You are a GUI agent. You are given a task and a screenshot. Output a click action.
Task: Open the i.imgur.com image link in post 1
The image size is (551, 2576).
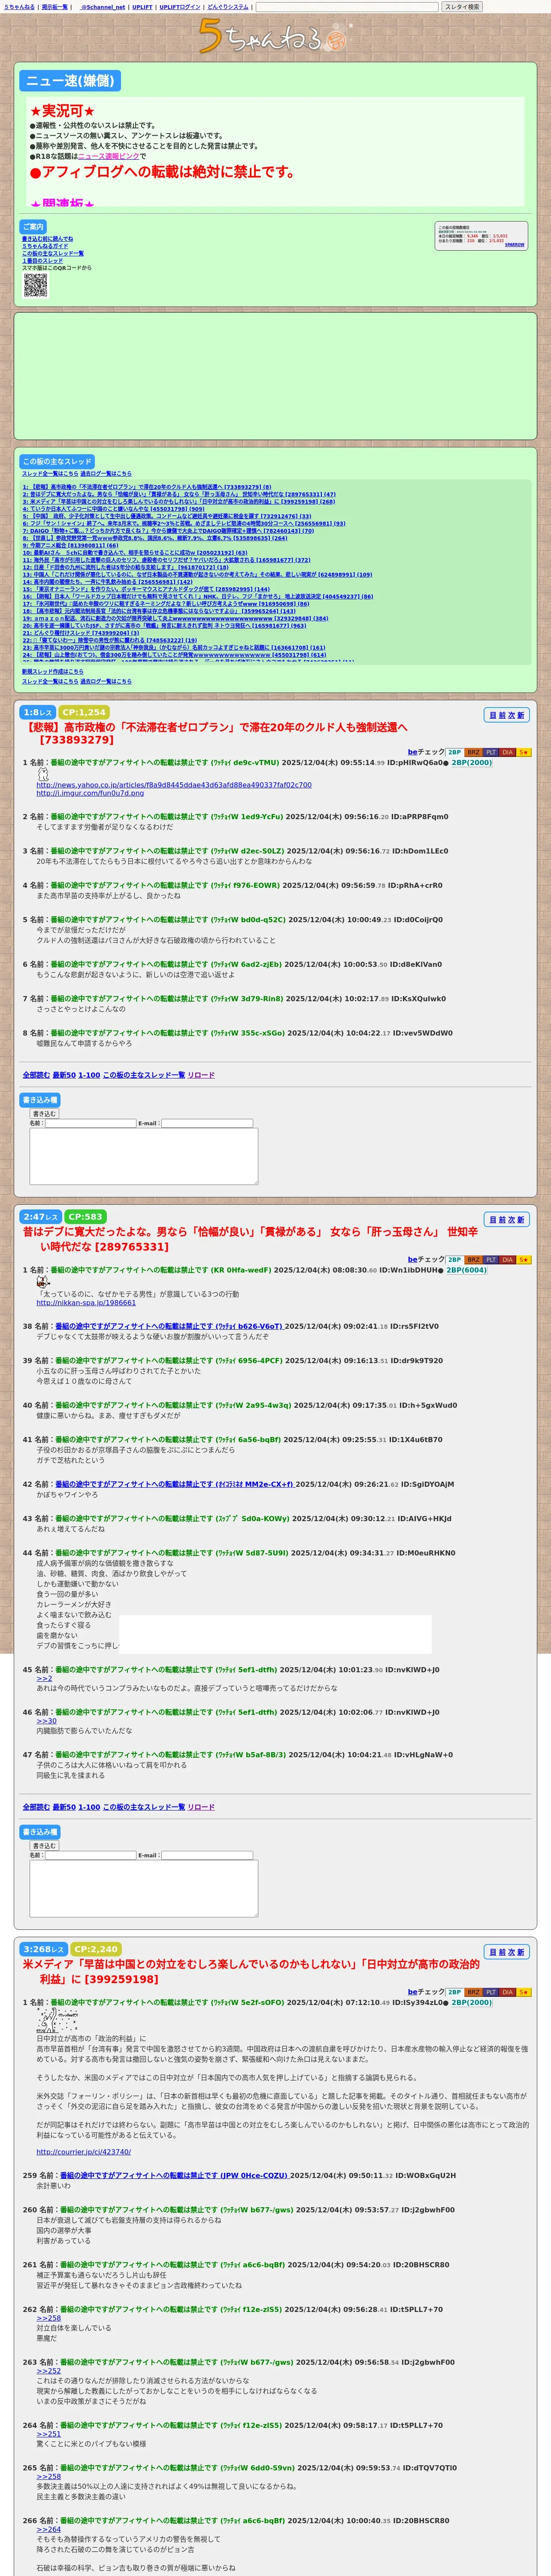click(90, 794)
